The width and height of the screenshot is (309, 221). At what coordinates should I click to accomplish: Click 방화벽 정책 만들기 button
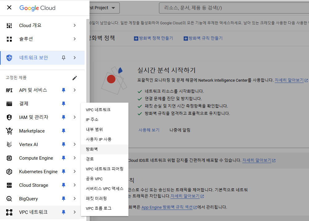pos(153,39)
